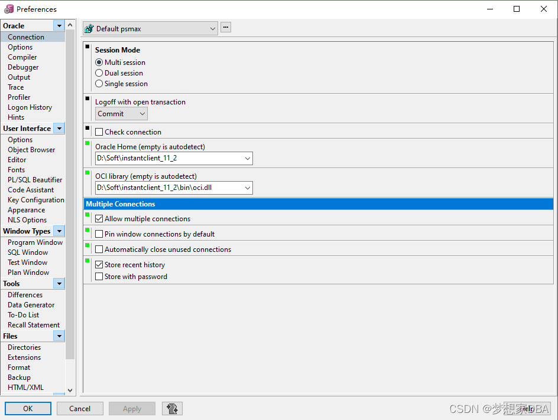This screenshot has width=558, height=420.
Task: Open the PL/SQL Beautifier preferences page
Action: (35, 180)
